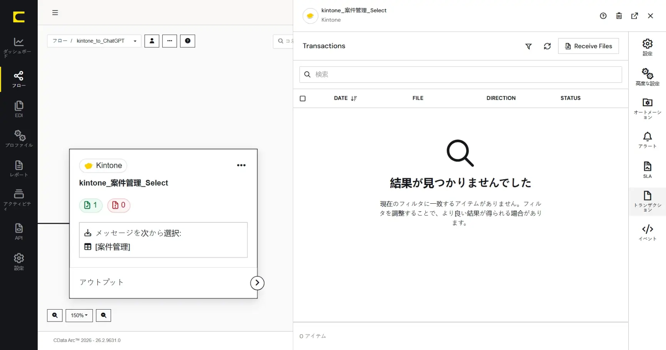The height and width of the screenshot is (350, 666).
Task: Refresh the Transactions list
Action: pos(547,46)
